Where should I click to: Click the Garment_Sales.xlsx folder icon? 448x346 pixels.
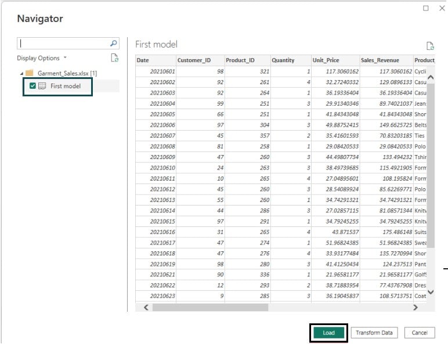tap(30, 73)
